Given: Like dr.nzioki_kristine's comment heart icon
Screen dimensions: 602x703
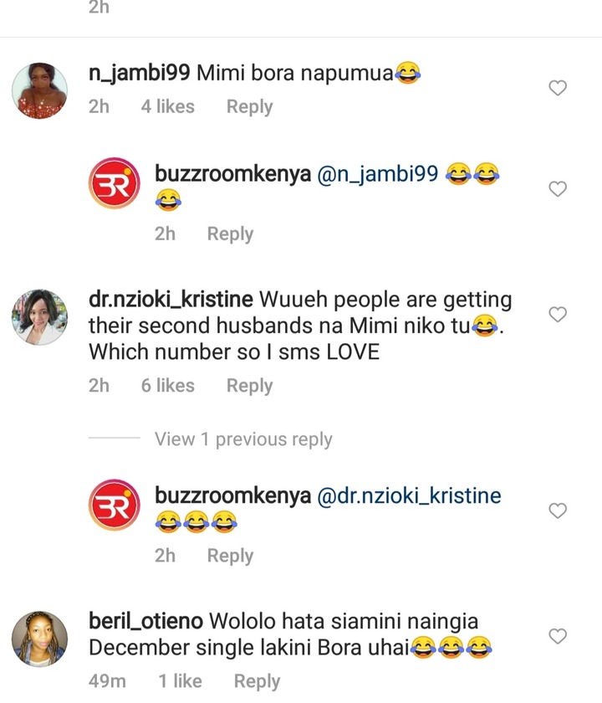Looking at the screenshot, I should click(558, 315).
